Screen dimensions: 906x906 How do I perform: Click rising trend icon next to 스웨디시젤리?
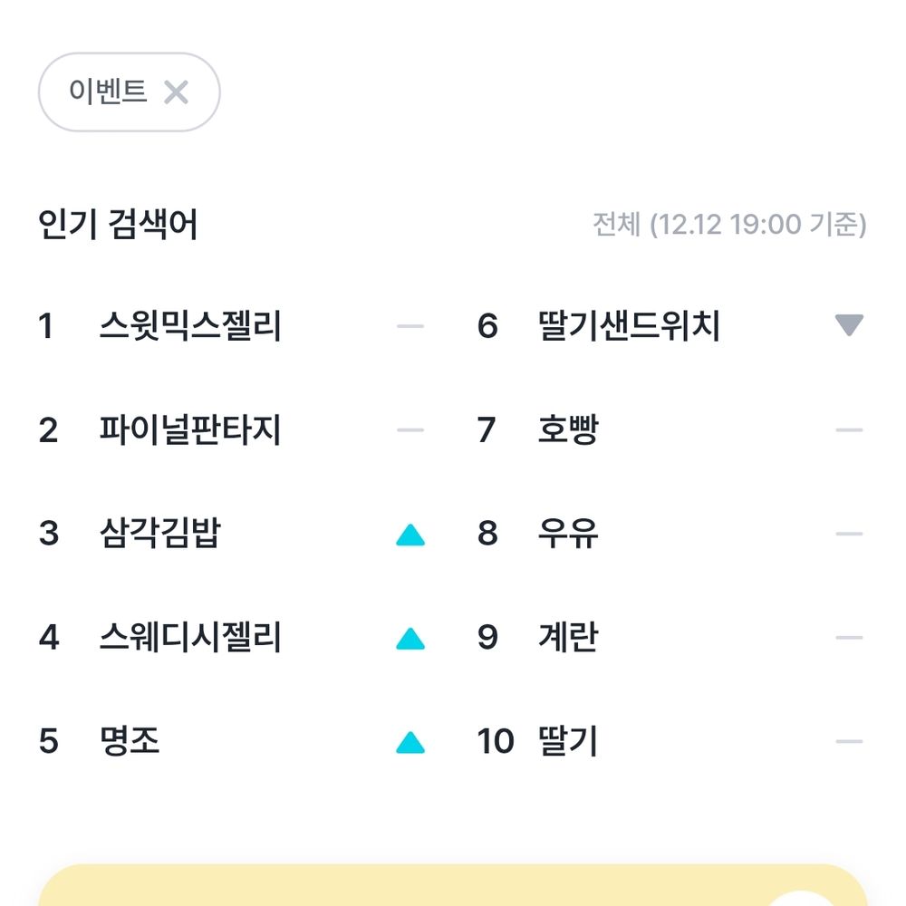point(410,640)
